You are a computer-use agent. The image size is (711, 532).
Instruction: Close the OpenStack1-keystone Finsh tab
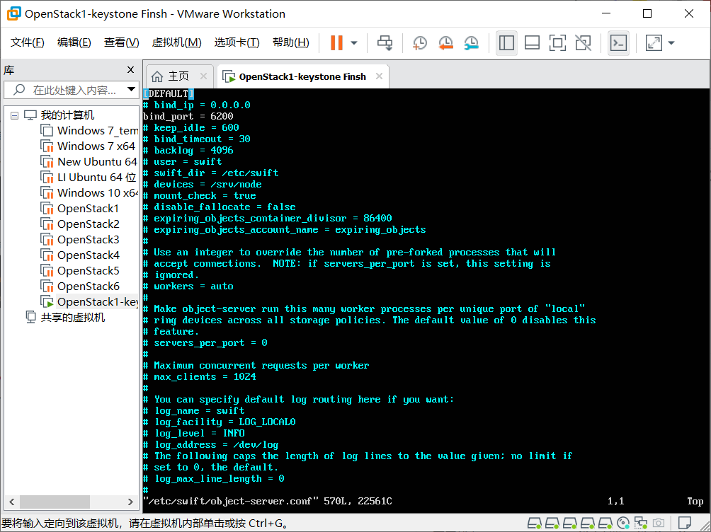pos(379,76)
